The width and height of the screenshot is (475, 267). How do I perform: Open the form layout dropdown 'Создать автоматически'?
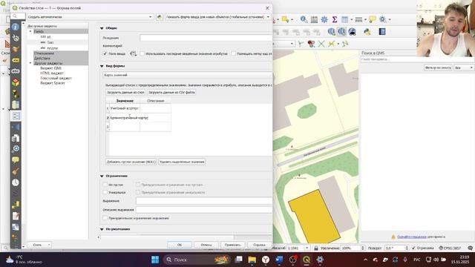click(91, 17)
